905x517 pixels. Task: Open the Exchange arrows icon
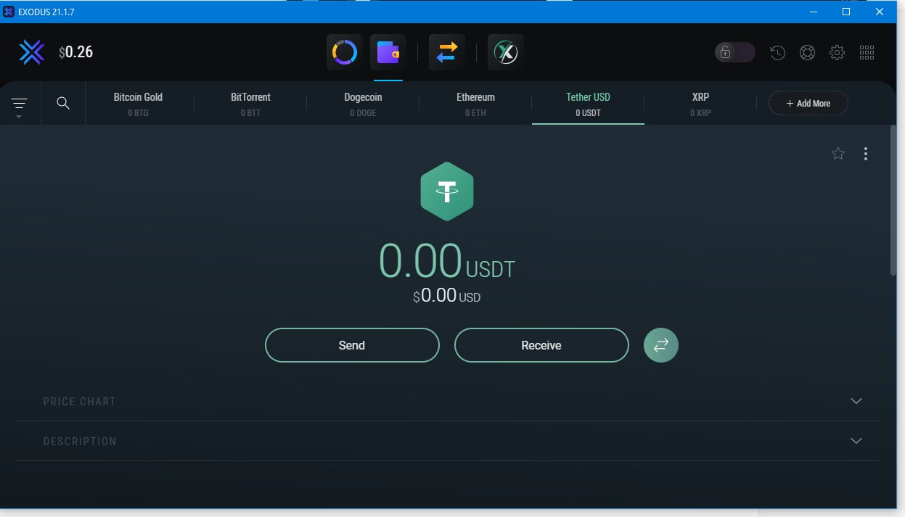point(447,52)
